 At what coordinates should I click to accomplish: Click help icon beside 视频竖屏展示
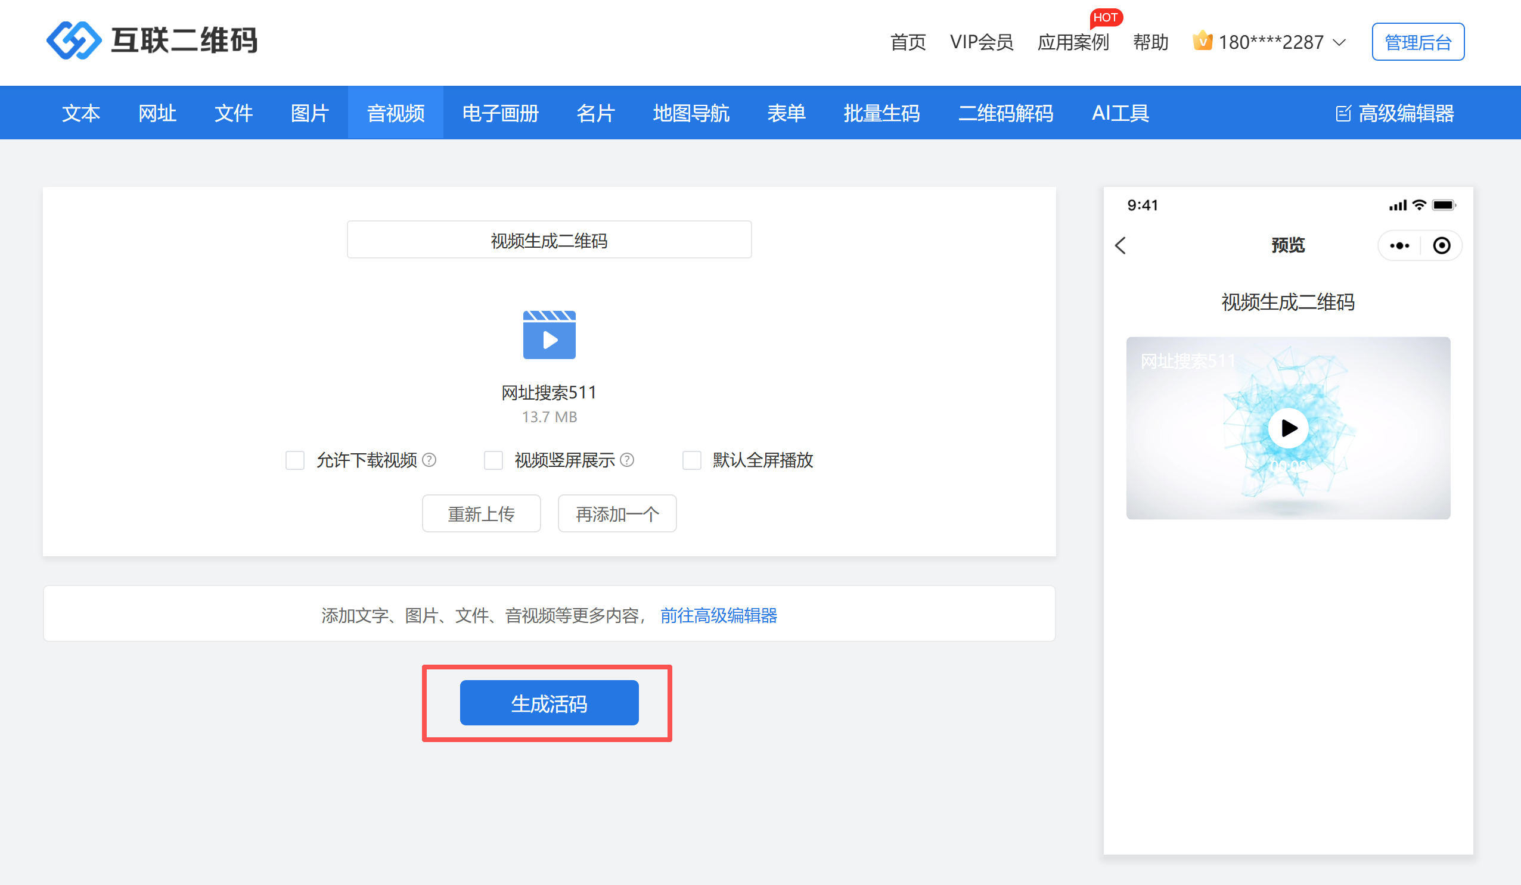pyautogui.click(x=627, y=460)
